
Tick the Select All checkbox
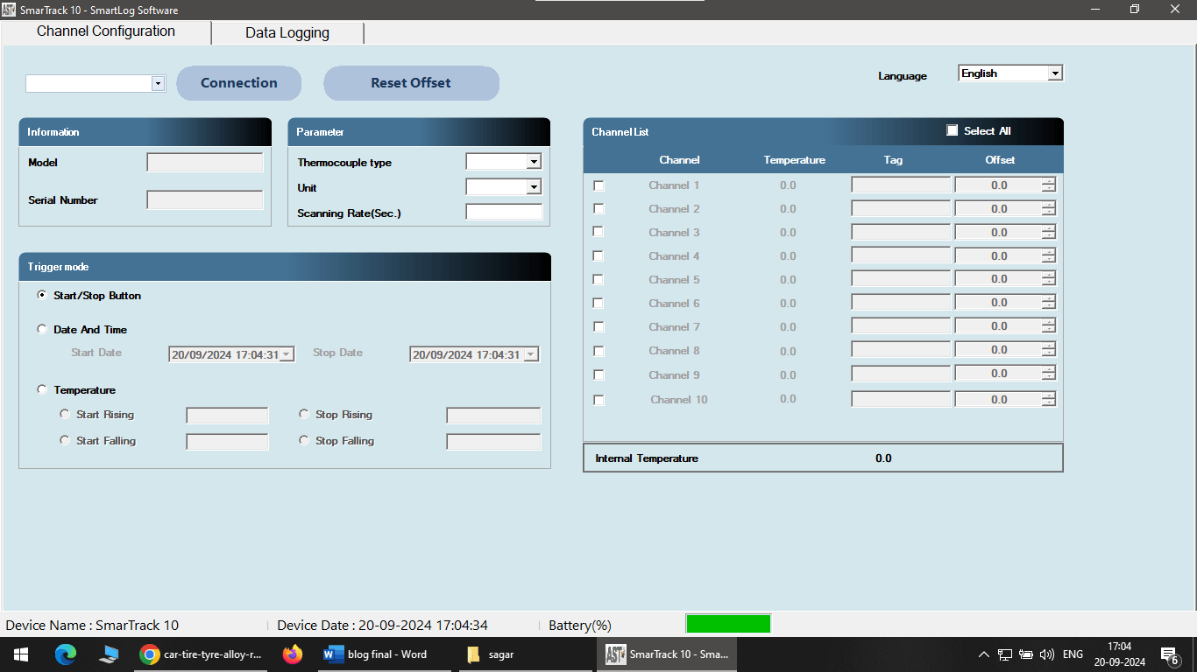tap(953, 130)
